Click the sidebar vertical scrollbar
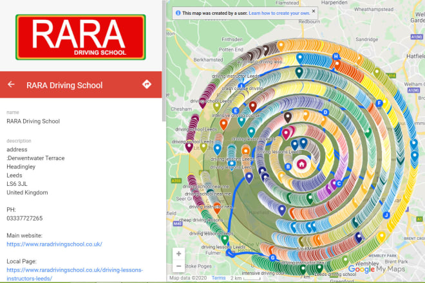This screenshot has width=425, height=283. 164,61
